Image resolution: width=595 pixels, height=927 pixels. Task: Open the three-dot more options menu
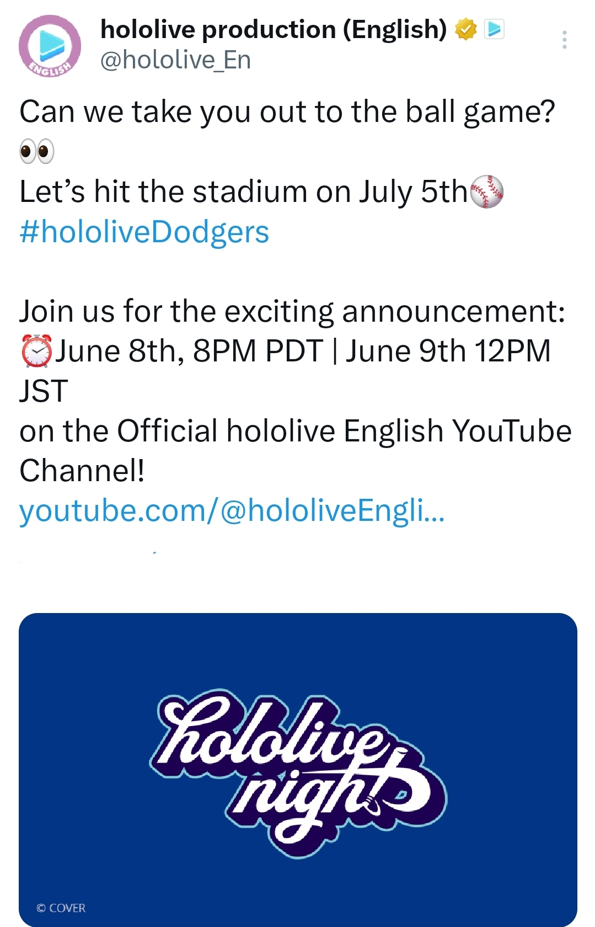pyautogui.click(x=564, y=40)
